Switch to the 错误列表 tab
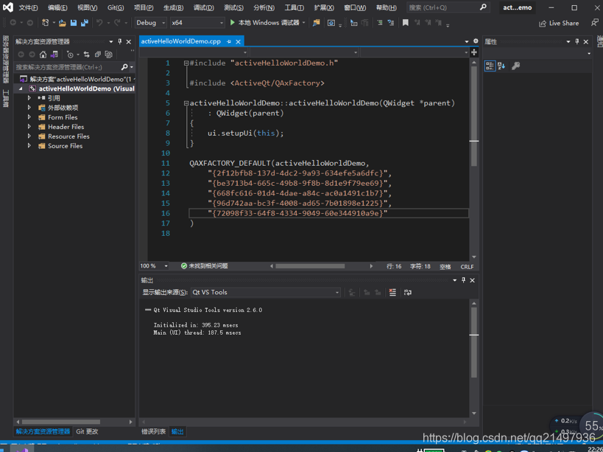 click(x=153, y=431)
